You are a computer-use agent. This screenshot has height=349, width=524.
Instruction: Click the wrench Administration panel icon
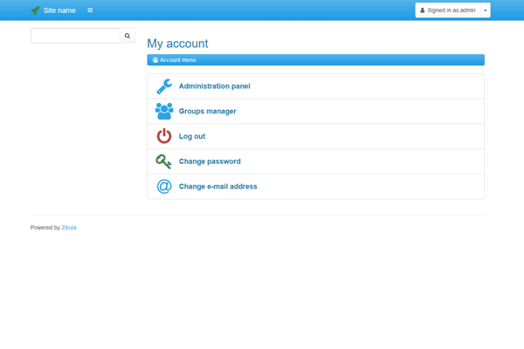pyautogui.click(x=164, y=86)
